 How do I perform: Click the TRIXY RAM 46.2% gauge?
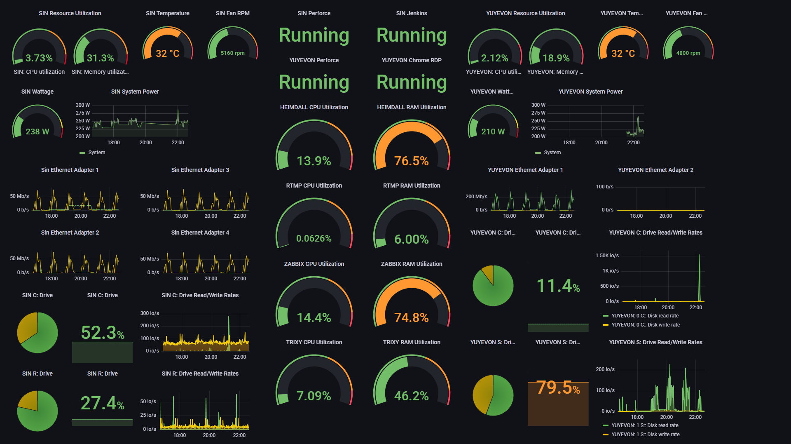(x=412, y=381)
